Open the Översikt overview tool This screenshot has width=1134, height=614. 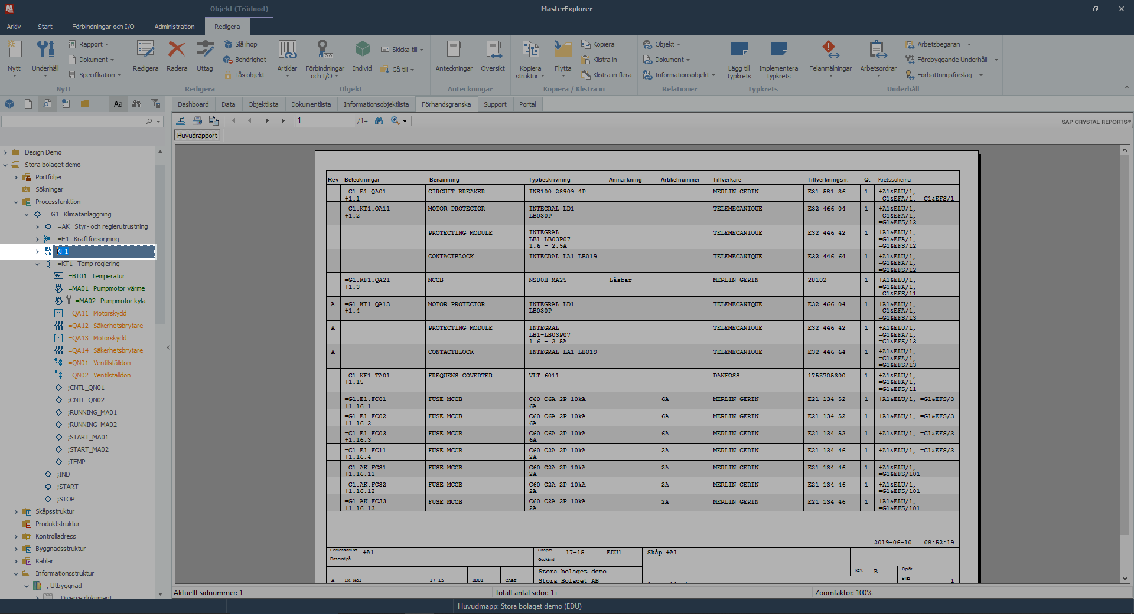tap(493, 57)
